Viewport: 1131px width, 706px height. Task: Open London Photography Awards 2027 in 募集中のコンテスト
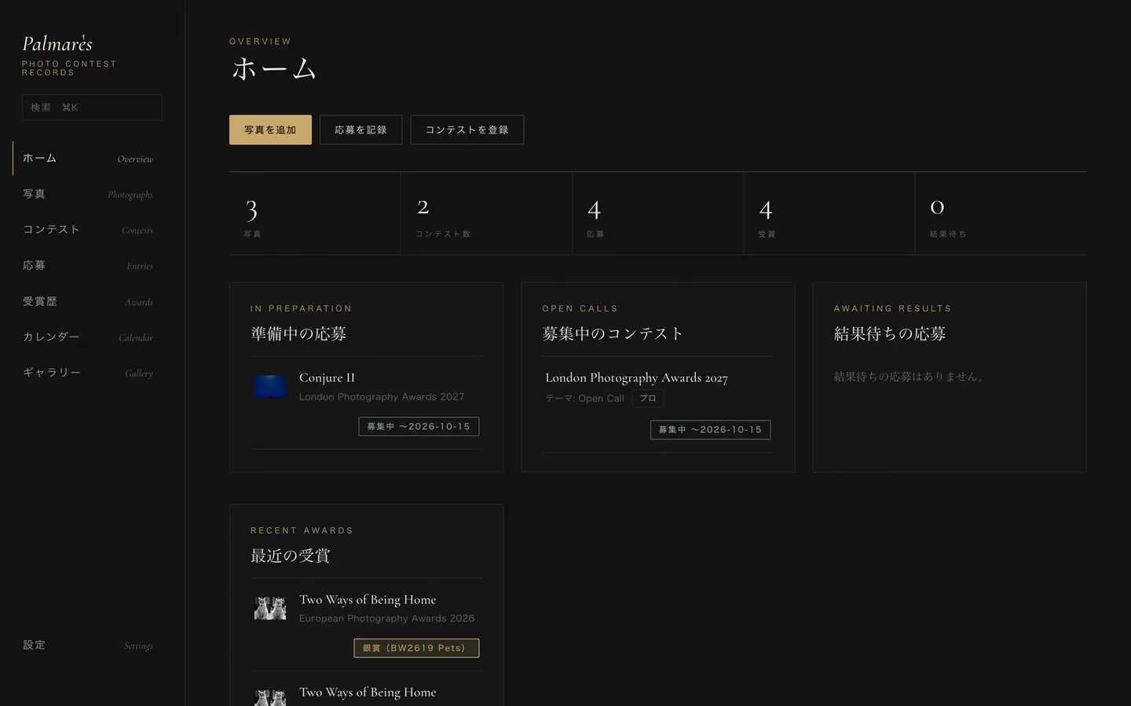click(636, 378)
